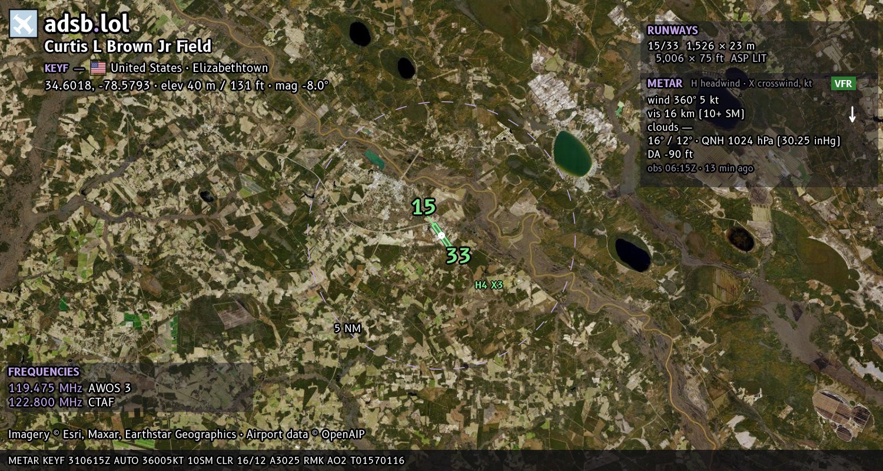This screenshot has width=883, height=471.
Task: Click the 119.475 MHz AWOS 3 frequency
Action: [69, 388]
